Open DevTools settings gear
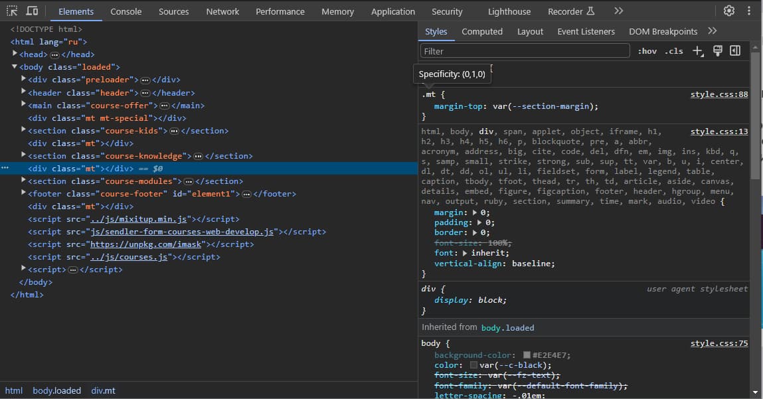The image size is (763, 399). pos(729,11)
